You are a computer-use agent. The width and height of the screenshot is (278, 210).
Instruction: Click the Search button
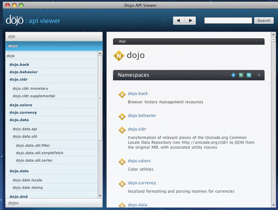click(x=264, y=20)
